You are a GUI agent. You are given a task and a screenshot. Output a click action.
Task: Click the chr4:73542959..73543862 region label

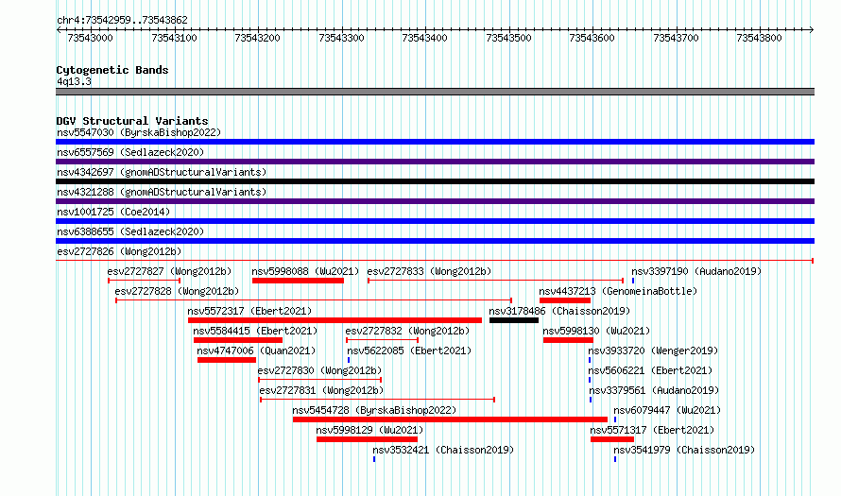122,20
